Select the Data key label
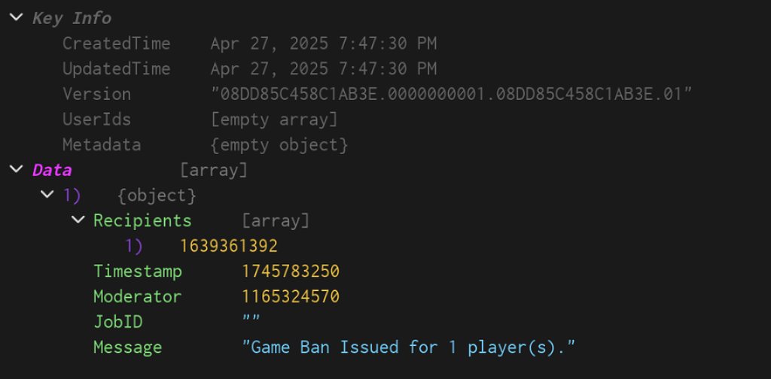Image resolution: width=771 pixels, height=379 pixels. click(x=52, y=170)
